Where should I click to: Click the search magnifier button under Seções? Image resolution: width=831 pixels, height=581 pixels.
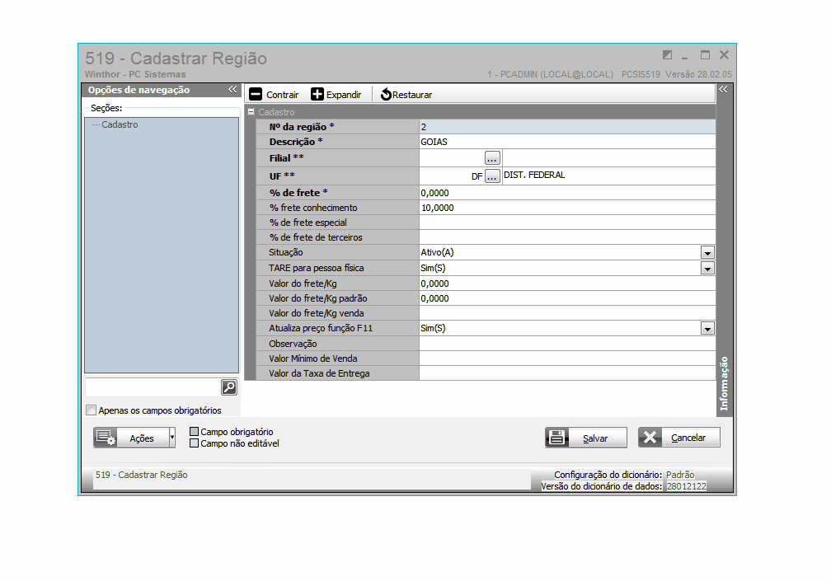229,387
